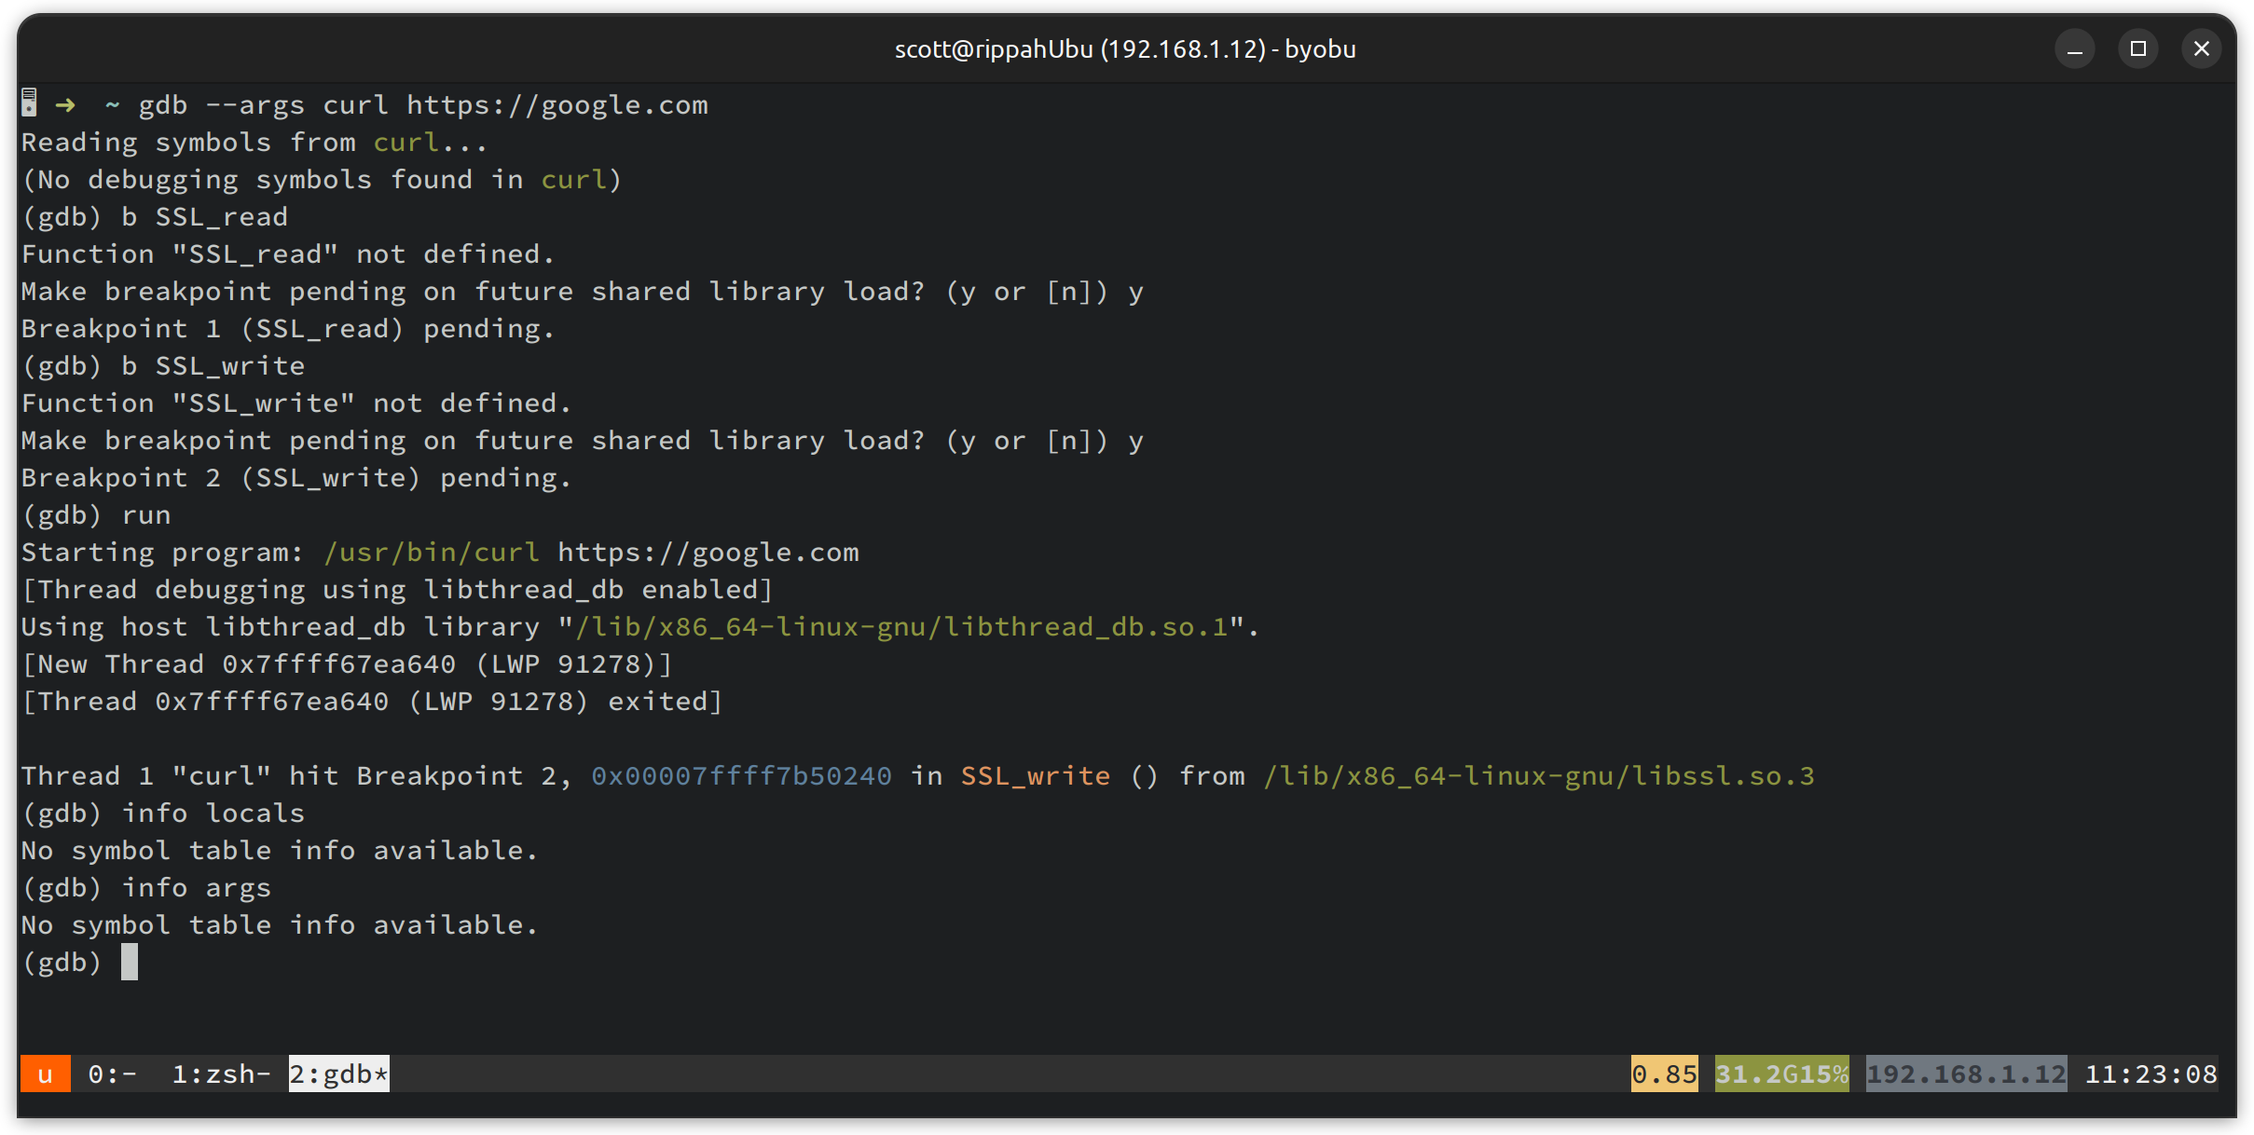Viewport: 2254px width, 1135px height.
Task: Click the /usr/bin/curl program path
Action: click(x=432, y=553)
